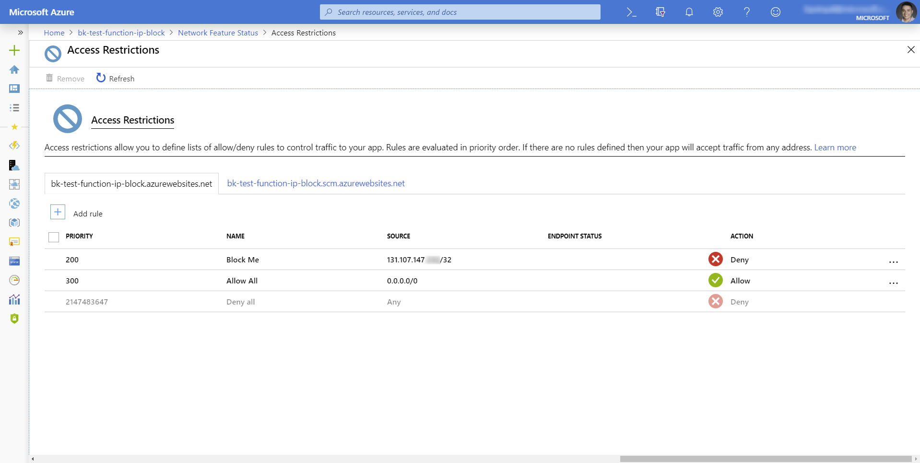
Task: Check the select-all rules checkbox
Action: pos(53,237)
